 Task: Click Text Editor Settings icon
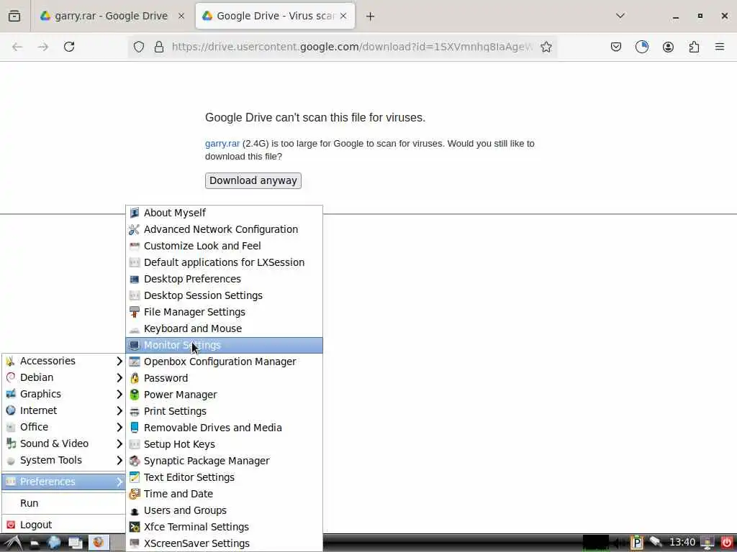[135, 477]
